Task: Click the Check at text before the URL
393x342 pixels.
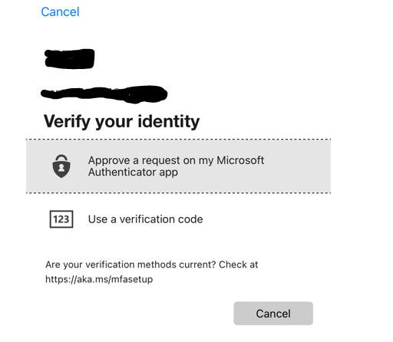Action: 239,265
